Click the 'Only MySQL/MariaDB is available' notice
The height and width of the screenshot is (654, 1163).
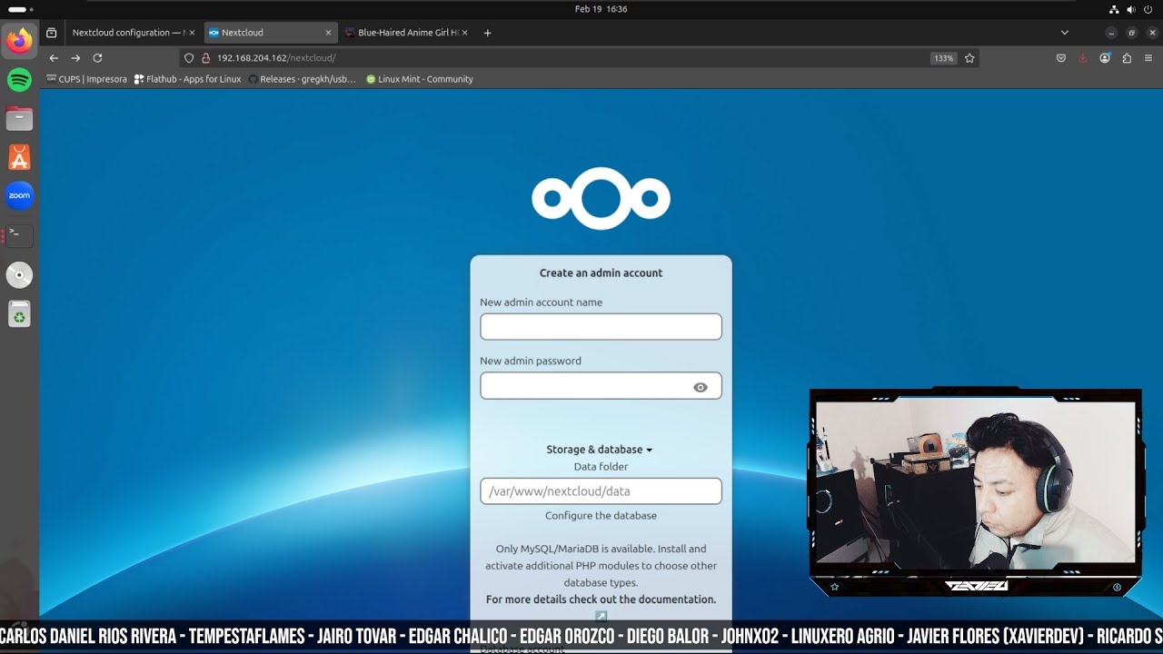601,566
